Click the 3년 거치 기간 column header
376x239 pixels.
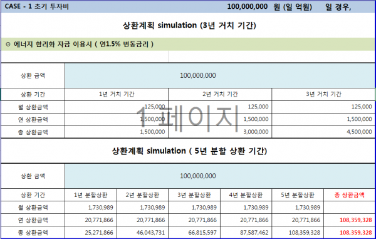323,94
